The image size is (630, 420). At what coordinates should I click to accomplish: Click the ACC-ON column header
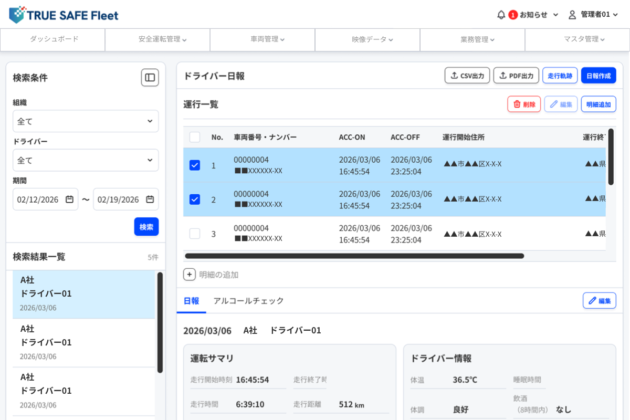point(352,137)
